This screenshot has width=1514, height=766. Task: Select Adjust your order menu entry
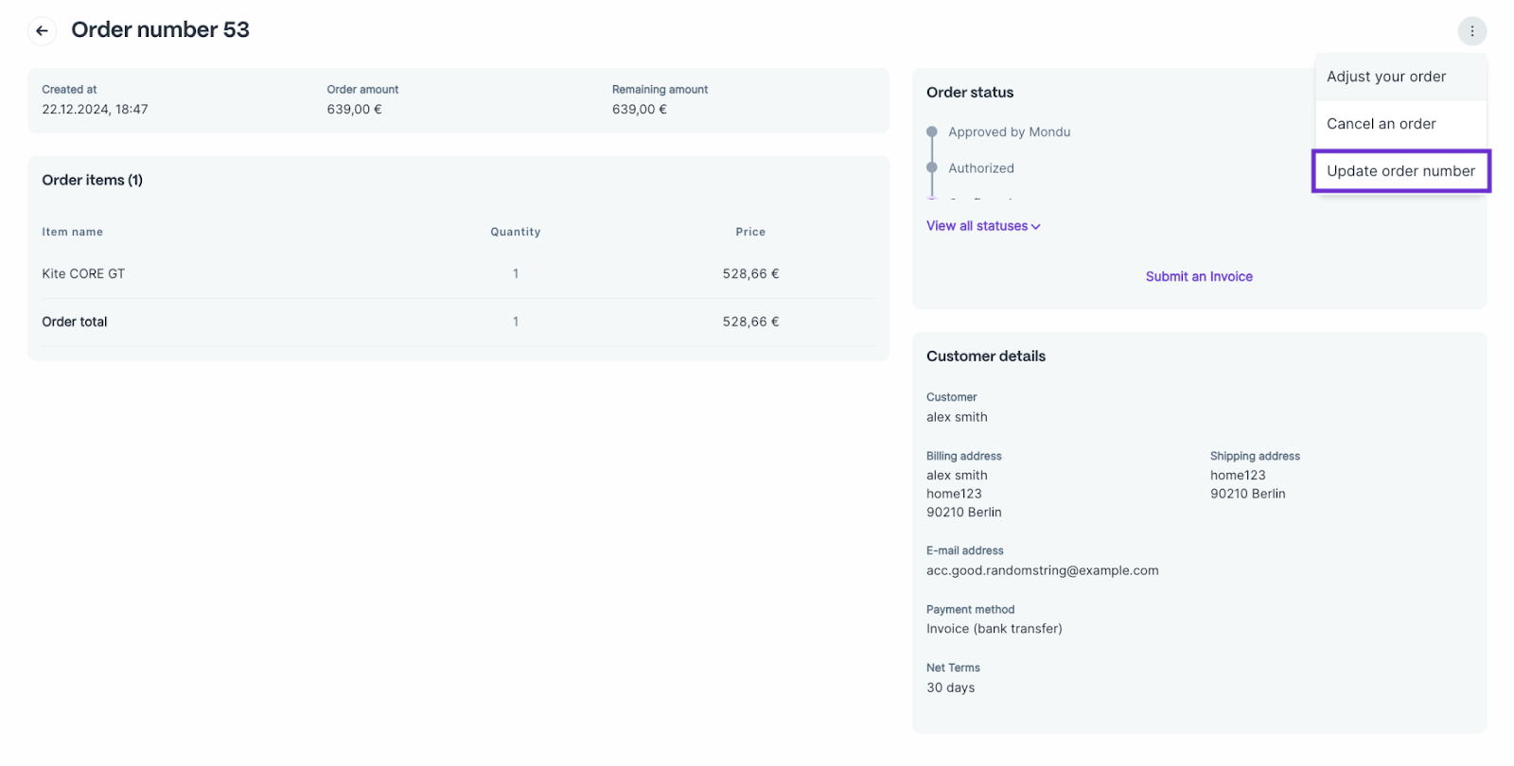click(1400, 77)
